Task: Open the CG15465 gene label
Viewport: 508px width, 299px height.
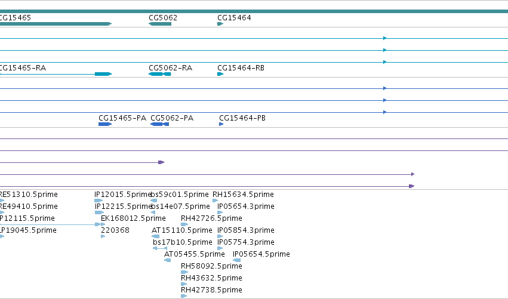Action: click(16, 18)
